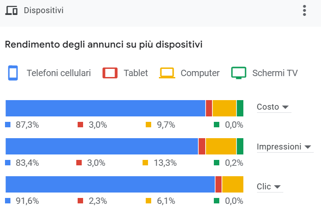The width and height of the screenshot is (321, 212).
Task: Click the Telefoni cellulari legend label
Action: tap(59, 73)
